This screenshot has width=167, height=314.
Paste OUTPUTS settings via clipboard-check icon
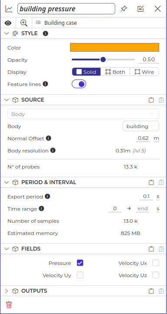click(x=161, y=291)
